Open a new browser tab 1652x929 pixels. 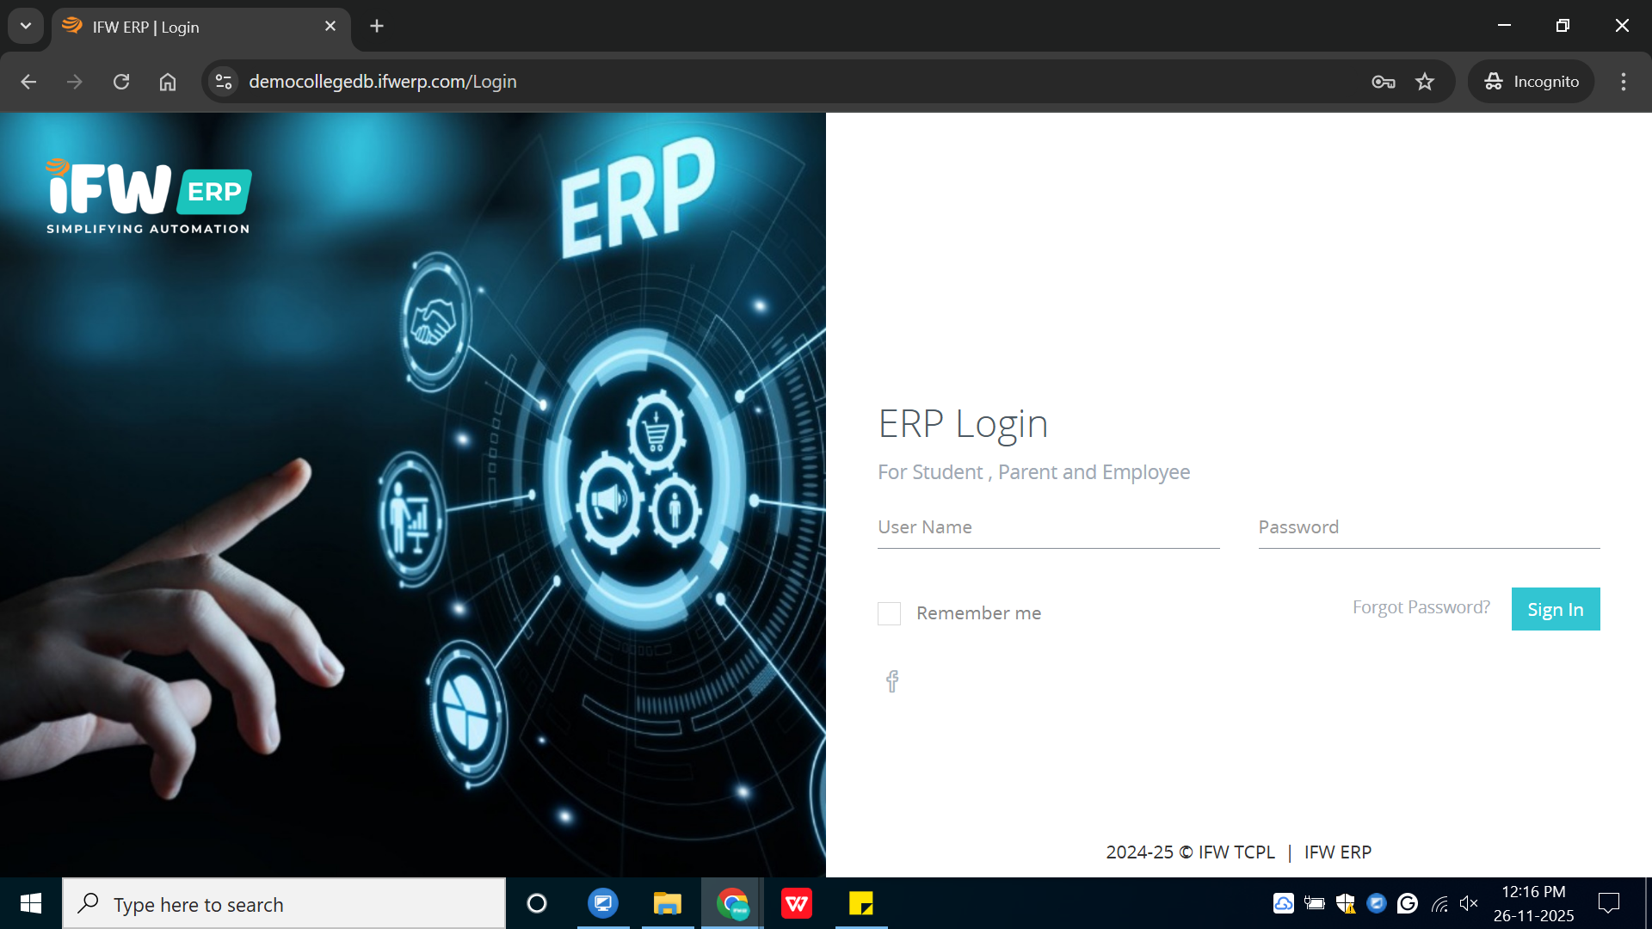point(377,27)
